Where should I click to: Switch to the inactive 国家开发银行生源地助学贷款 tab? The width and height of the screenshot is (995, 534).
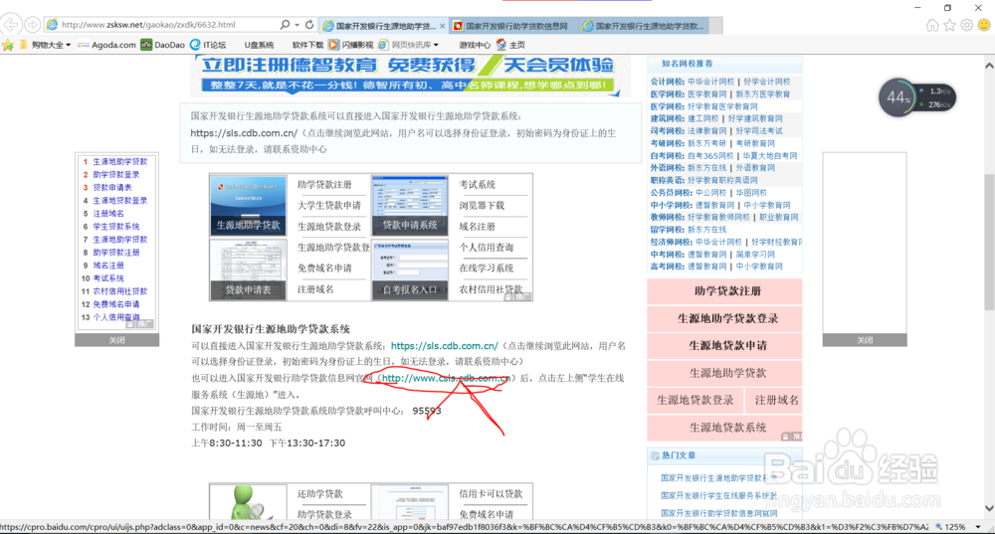(644, 26)
